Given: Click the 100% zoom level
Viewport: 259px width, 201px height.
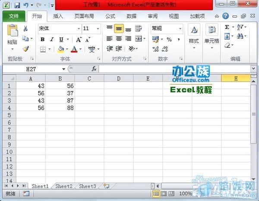Looking at the screenshot, I should click(x=186, y=194).
